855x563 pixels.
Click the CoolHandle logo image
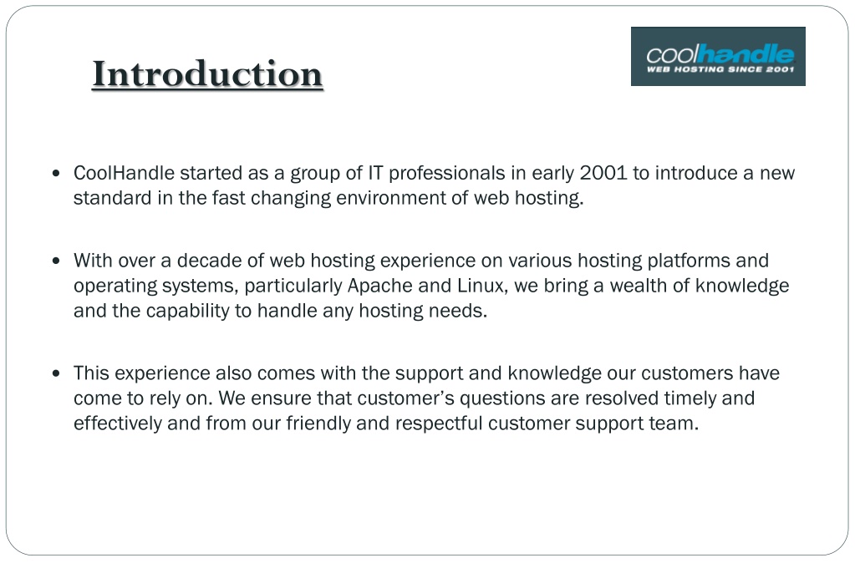pos(718,56)
